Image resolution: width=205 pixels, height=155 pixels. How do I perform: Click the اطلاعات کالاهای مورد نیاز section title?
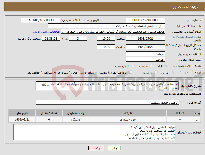click(182, 94)
